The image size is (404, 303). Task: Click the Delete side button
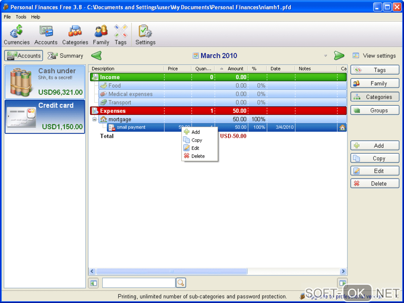click(375, 183)
